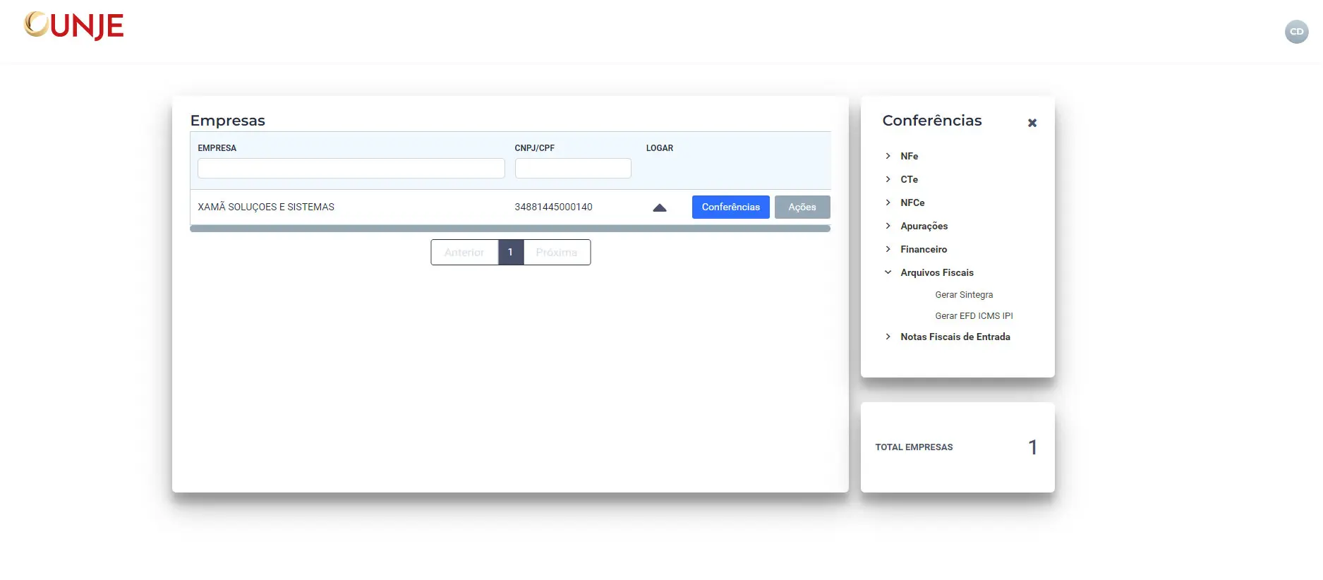1323x580 pixels.
Task: Click Gerar EFD ICMS IPI link
Action: point(974,316)
